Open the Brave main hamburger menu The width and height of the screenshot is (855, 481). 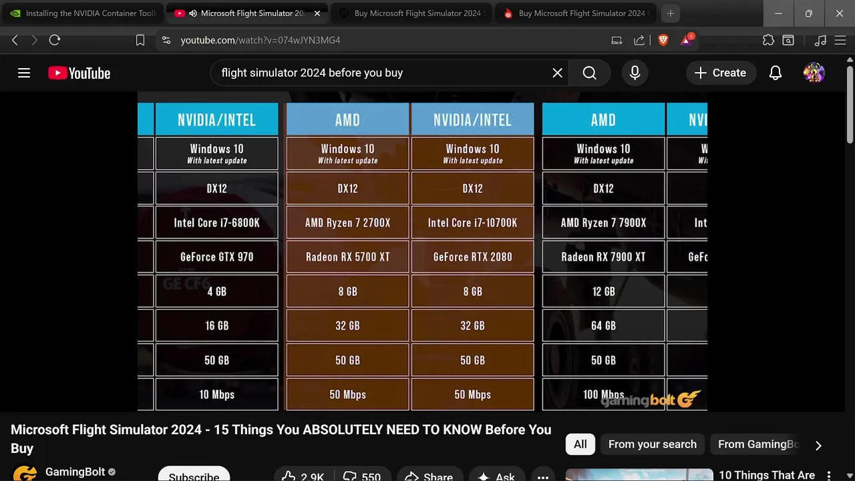coord(840,40)
